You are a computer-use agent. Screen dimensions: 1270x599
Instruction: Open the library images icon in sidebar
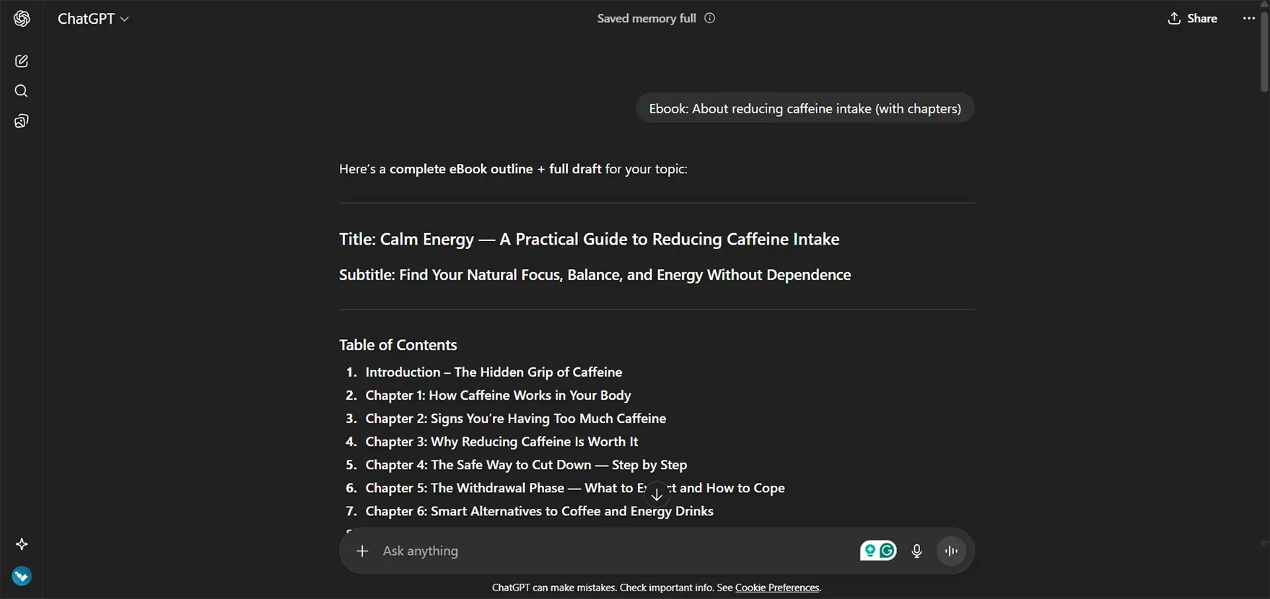tap(22, 121)
